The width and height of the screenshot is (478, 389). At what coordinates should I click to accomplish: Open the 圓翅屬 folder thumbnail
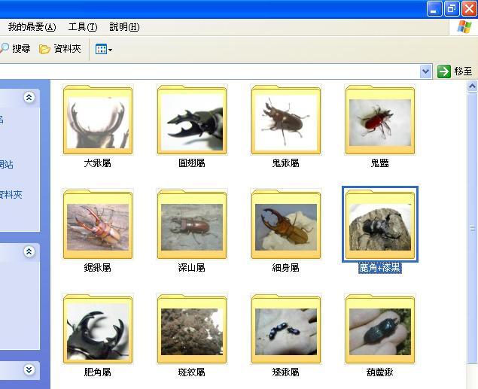[192, 120]
